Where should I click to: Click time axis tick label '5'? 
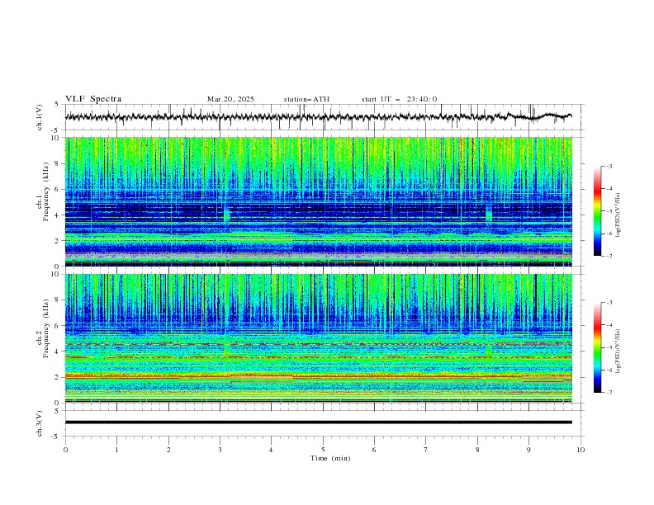tap(323, 450)
